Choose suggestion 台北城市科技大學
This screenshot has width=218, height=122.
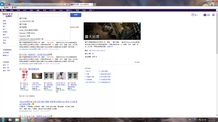(x=27, y=21)
